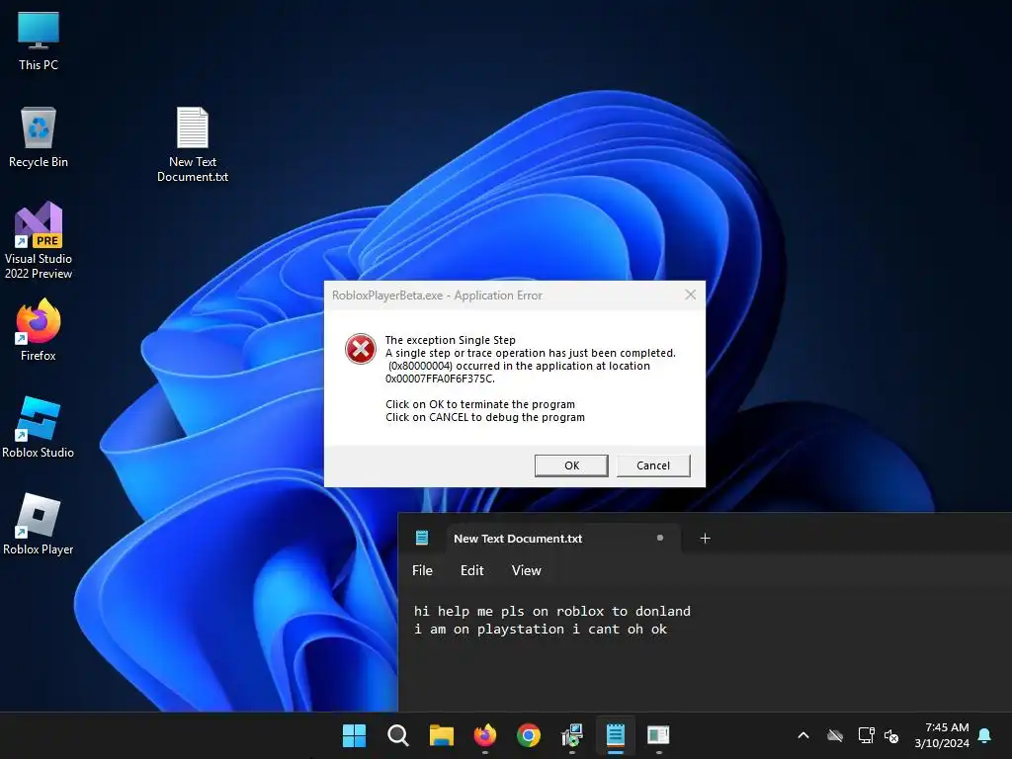Click the line 'hi help me pls on roblox to donland'
Screen dimensions: 1012x759
pos(552,611)
